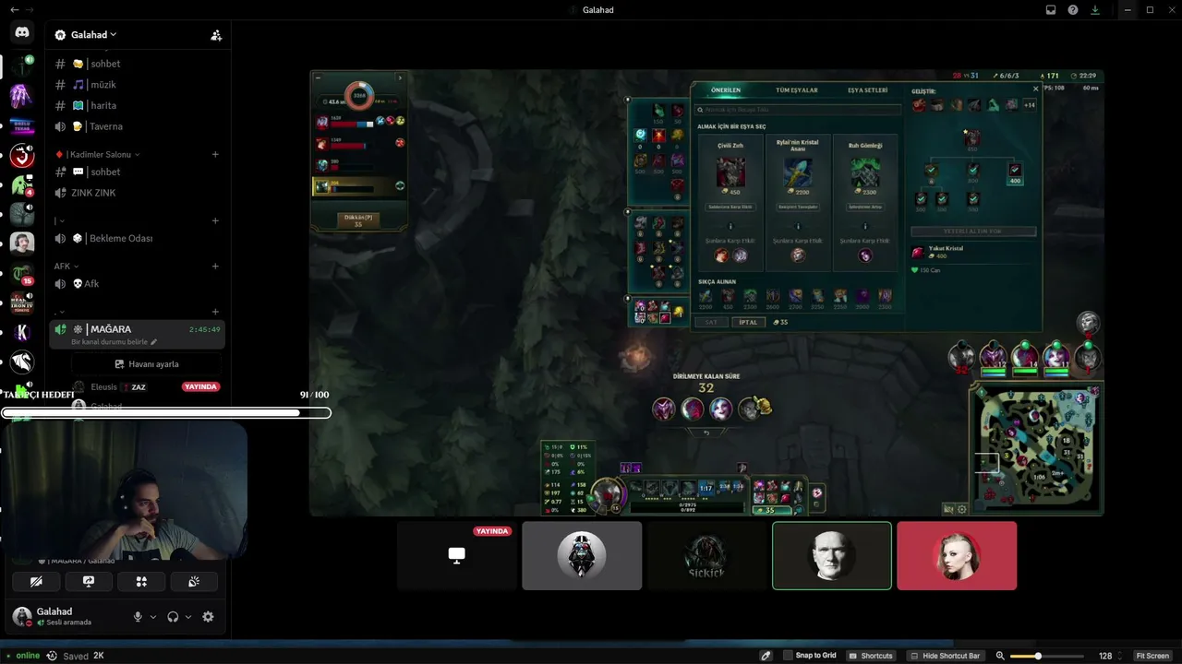Deafen with the headphone button
This screenshot has height=664, width=1182.
pyautogui.click(x=173, y=617)
